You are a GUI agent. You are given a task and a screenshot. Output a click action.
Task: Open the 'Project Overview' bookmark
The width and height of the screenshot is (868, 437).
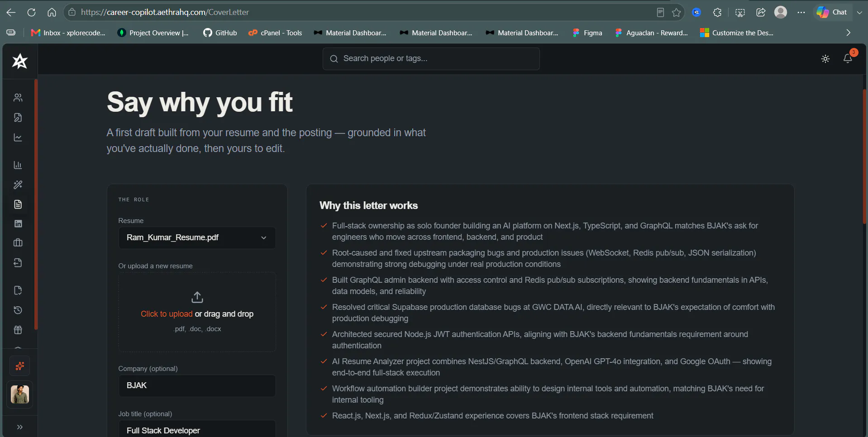click(153, 33)
